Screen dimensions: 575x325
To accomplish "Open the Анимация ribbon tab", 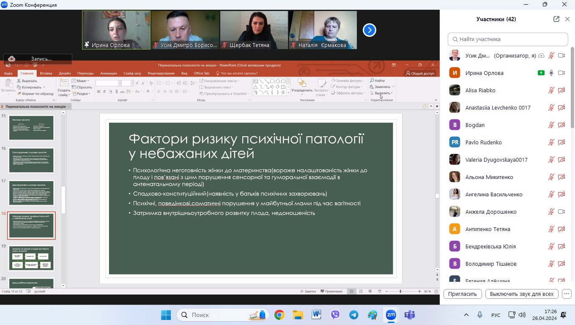I will [x=109, y=73].
